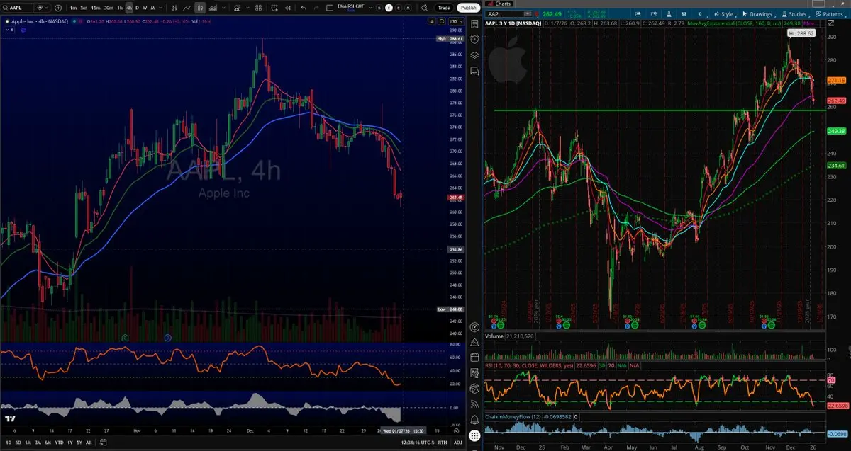The image size is (851, 451).
Task: Select the white highlighted C circle button
Action: pos(389,8)
